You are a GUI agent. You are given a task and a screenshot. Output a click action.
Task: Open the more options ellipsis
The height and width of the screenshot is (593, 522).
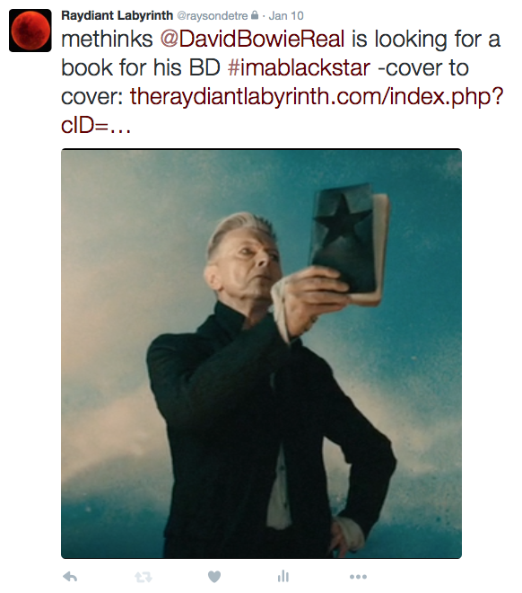(x=358, y=577)
